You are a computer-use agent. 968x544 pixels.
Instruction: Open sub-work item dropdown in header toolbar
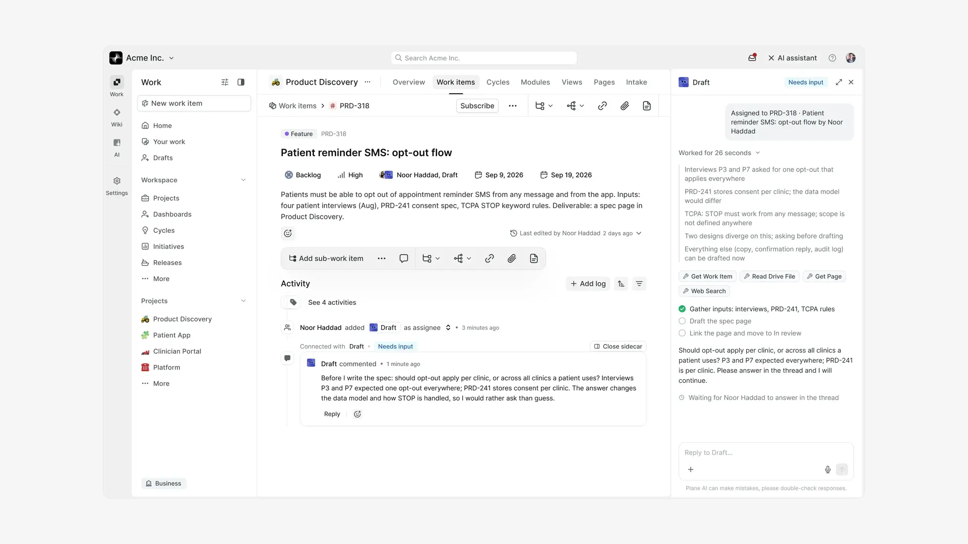544,106
